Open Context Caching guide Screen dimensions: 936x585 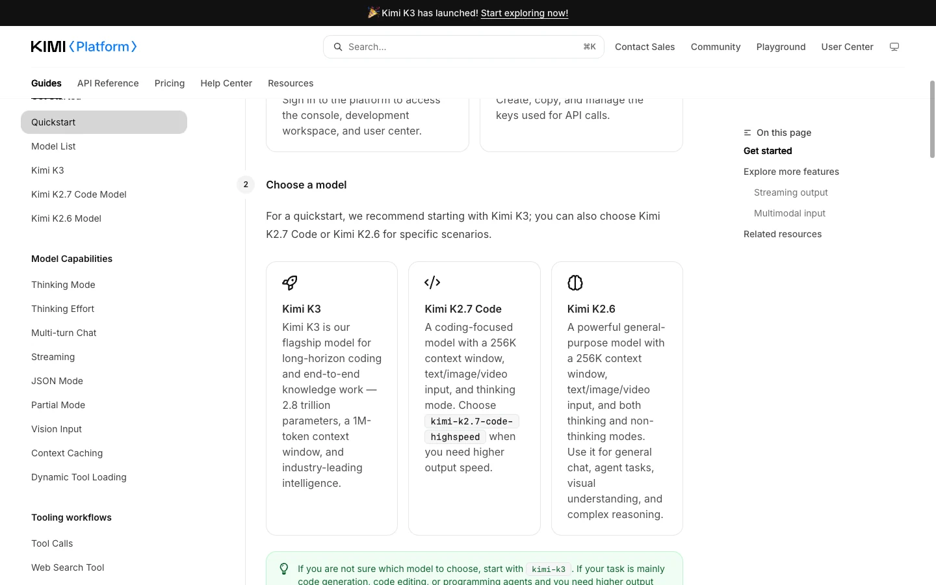click(104, 453)
